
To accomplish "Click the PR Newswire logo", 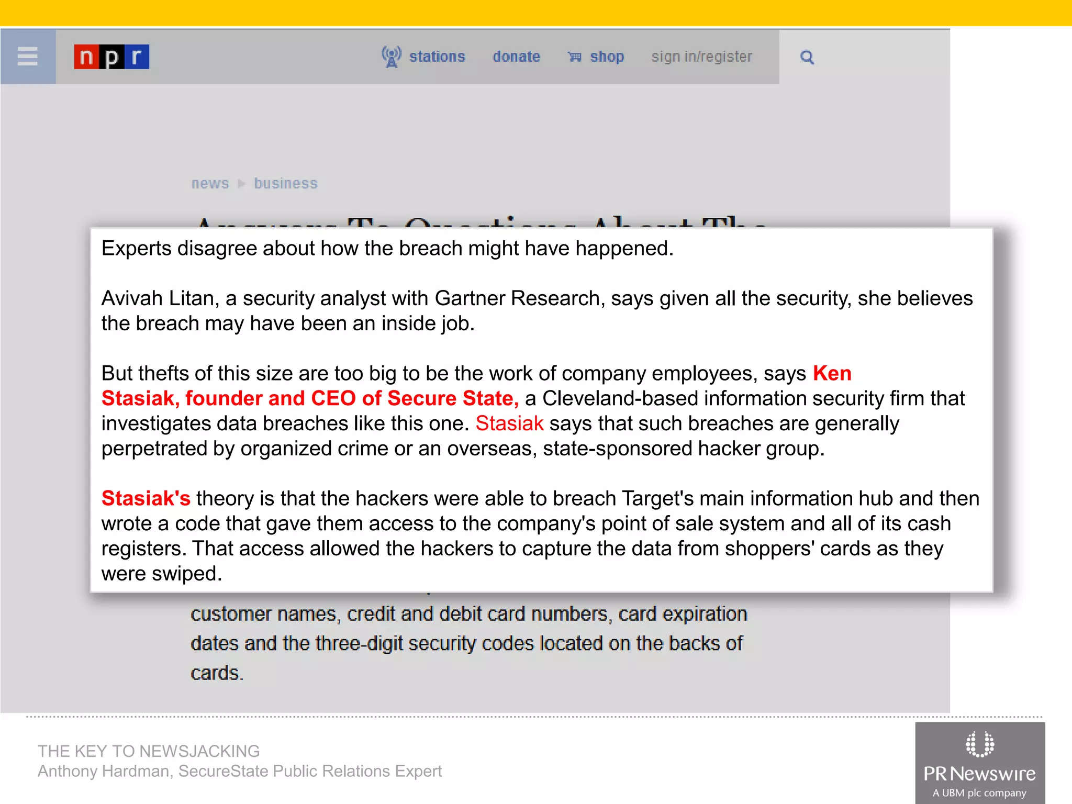I will [x=979, y=762].
